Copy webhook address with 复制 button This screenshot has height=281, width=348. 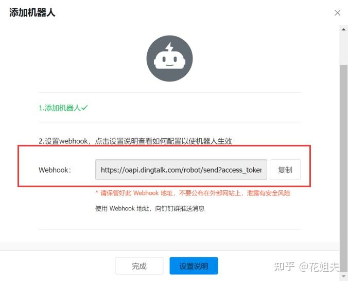(285, 170)
